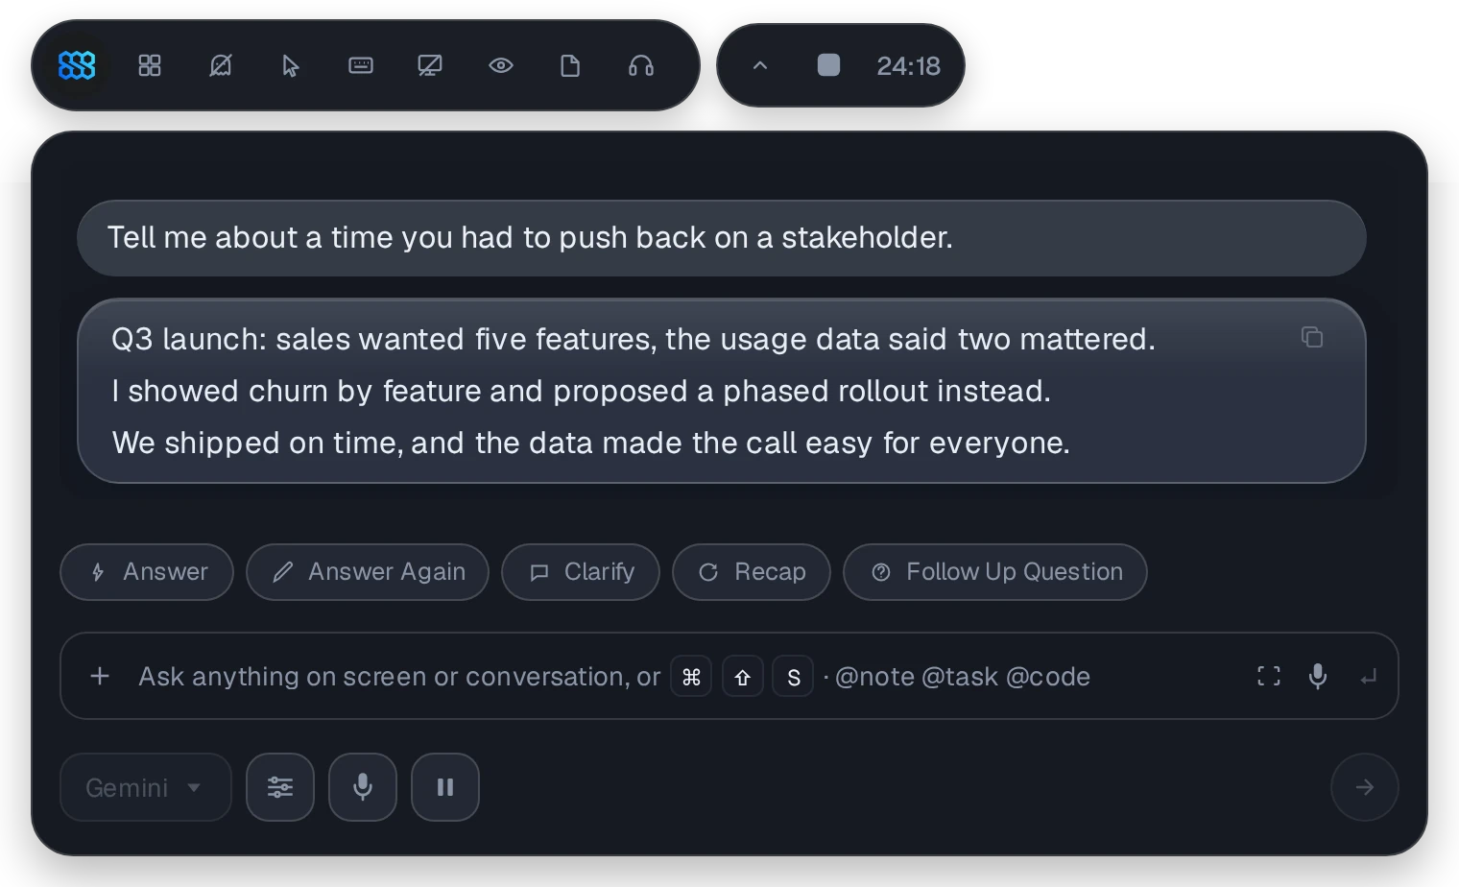The width and height of the screenshot is (1459, 887).
Task: Select the cursor pointer icon
Action: pyautogui.click(x=290, y=65)
